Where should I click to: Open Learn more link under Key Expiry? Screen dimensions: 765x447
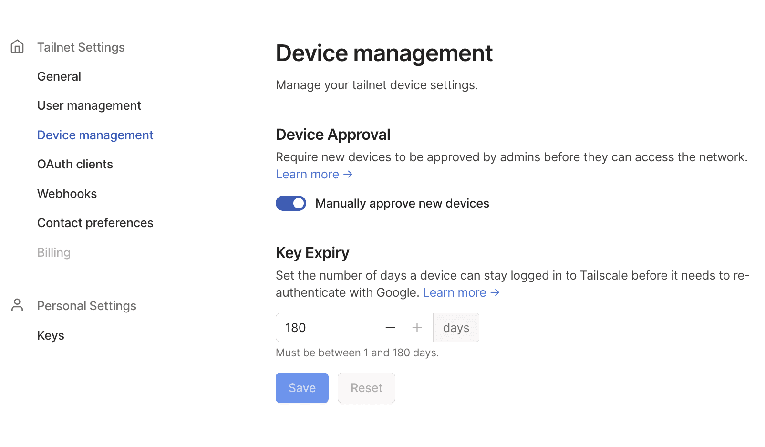pyautogui.click(x=461, y=292)
